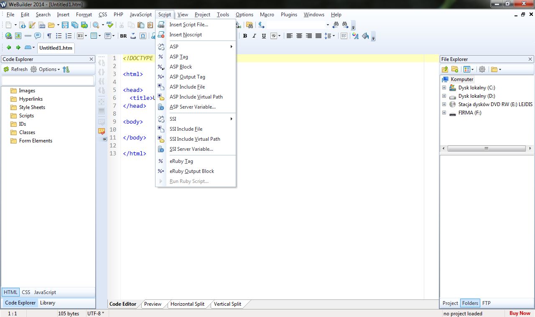The image size is (535, 317).
Task: Select eRuby Output Block entry
Action: click(196, 171)
